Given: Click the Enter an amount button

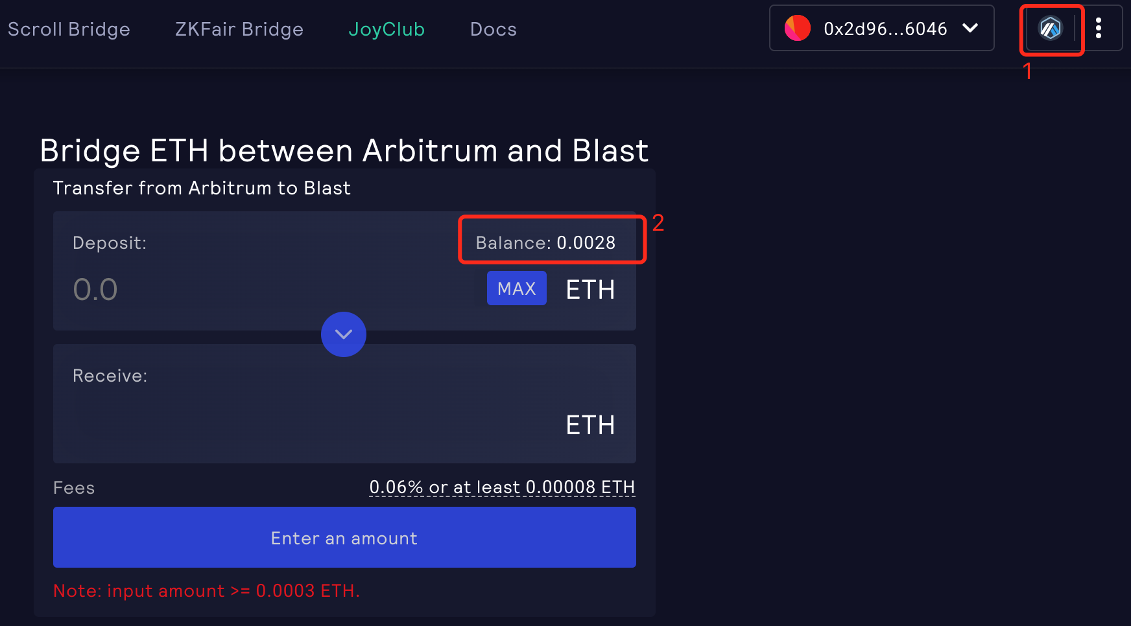Looking at the screenshot, I should point(344,537).
